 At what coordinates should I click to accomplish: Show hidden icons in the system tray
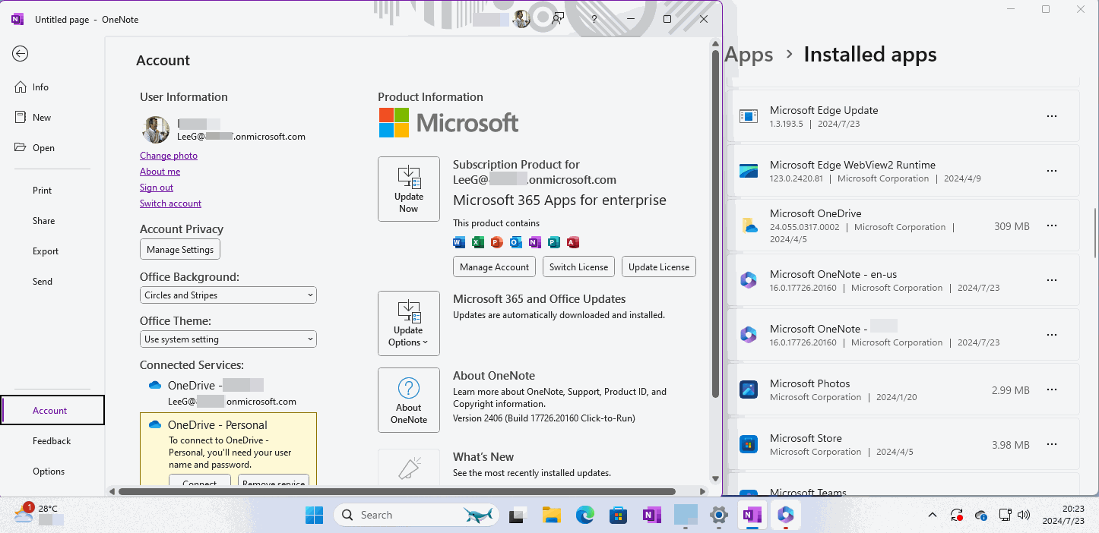coord(933,516)
